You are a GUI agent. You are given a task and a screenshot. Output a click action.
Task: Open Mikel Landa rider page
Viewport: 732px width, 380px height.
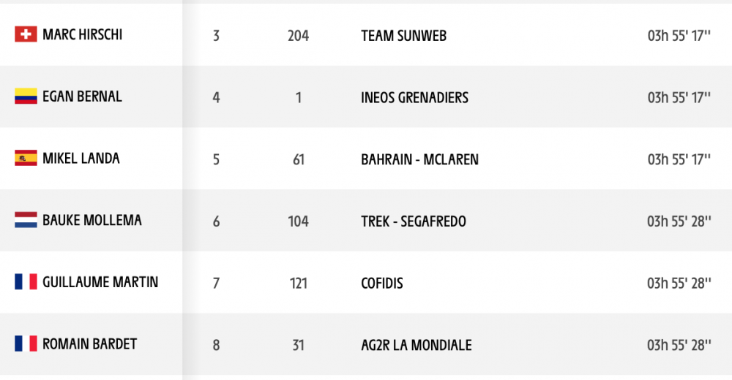tap(81, 159)
